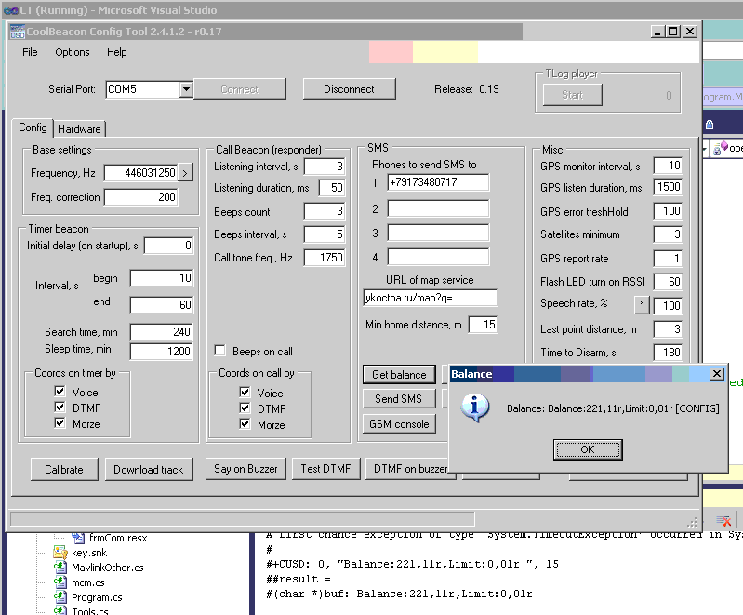Viewport: 743px width, 615px height.
Task: Click the small asterisk button beside Speech rate
Action: (x=642, y=305)
